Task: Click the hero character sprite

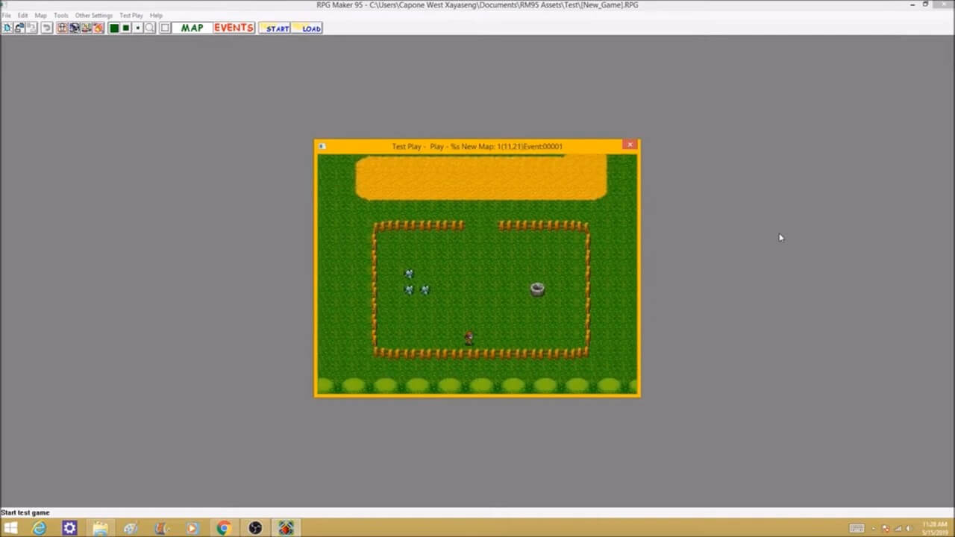Action: (469, 338)
